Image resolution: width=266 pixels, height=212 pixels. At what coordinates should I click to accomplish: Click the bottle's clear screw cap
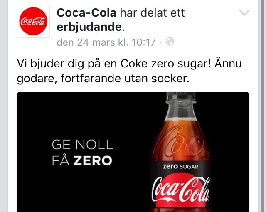point(181,96)
